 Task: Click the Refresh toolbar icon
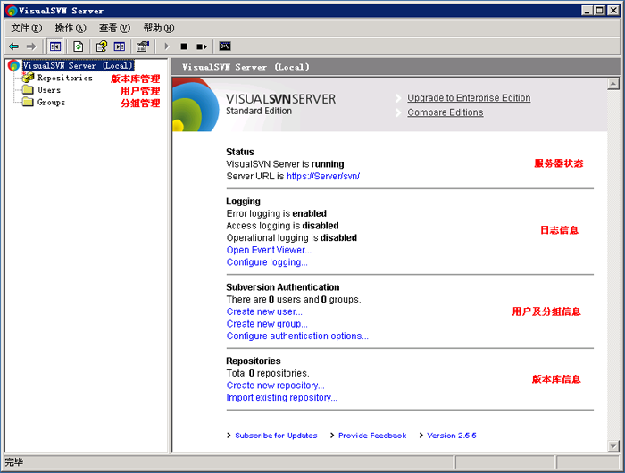tap(79, 46)
